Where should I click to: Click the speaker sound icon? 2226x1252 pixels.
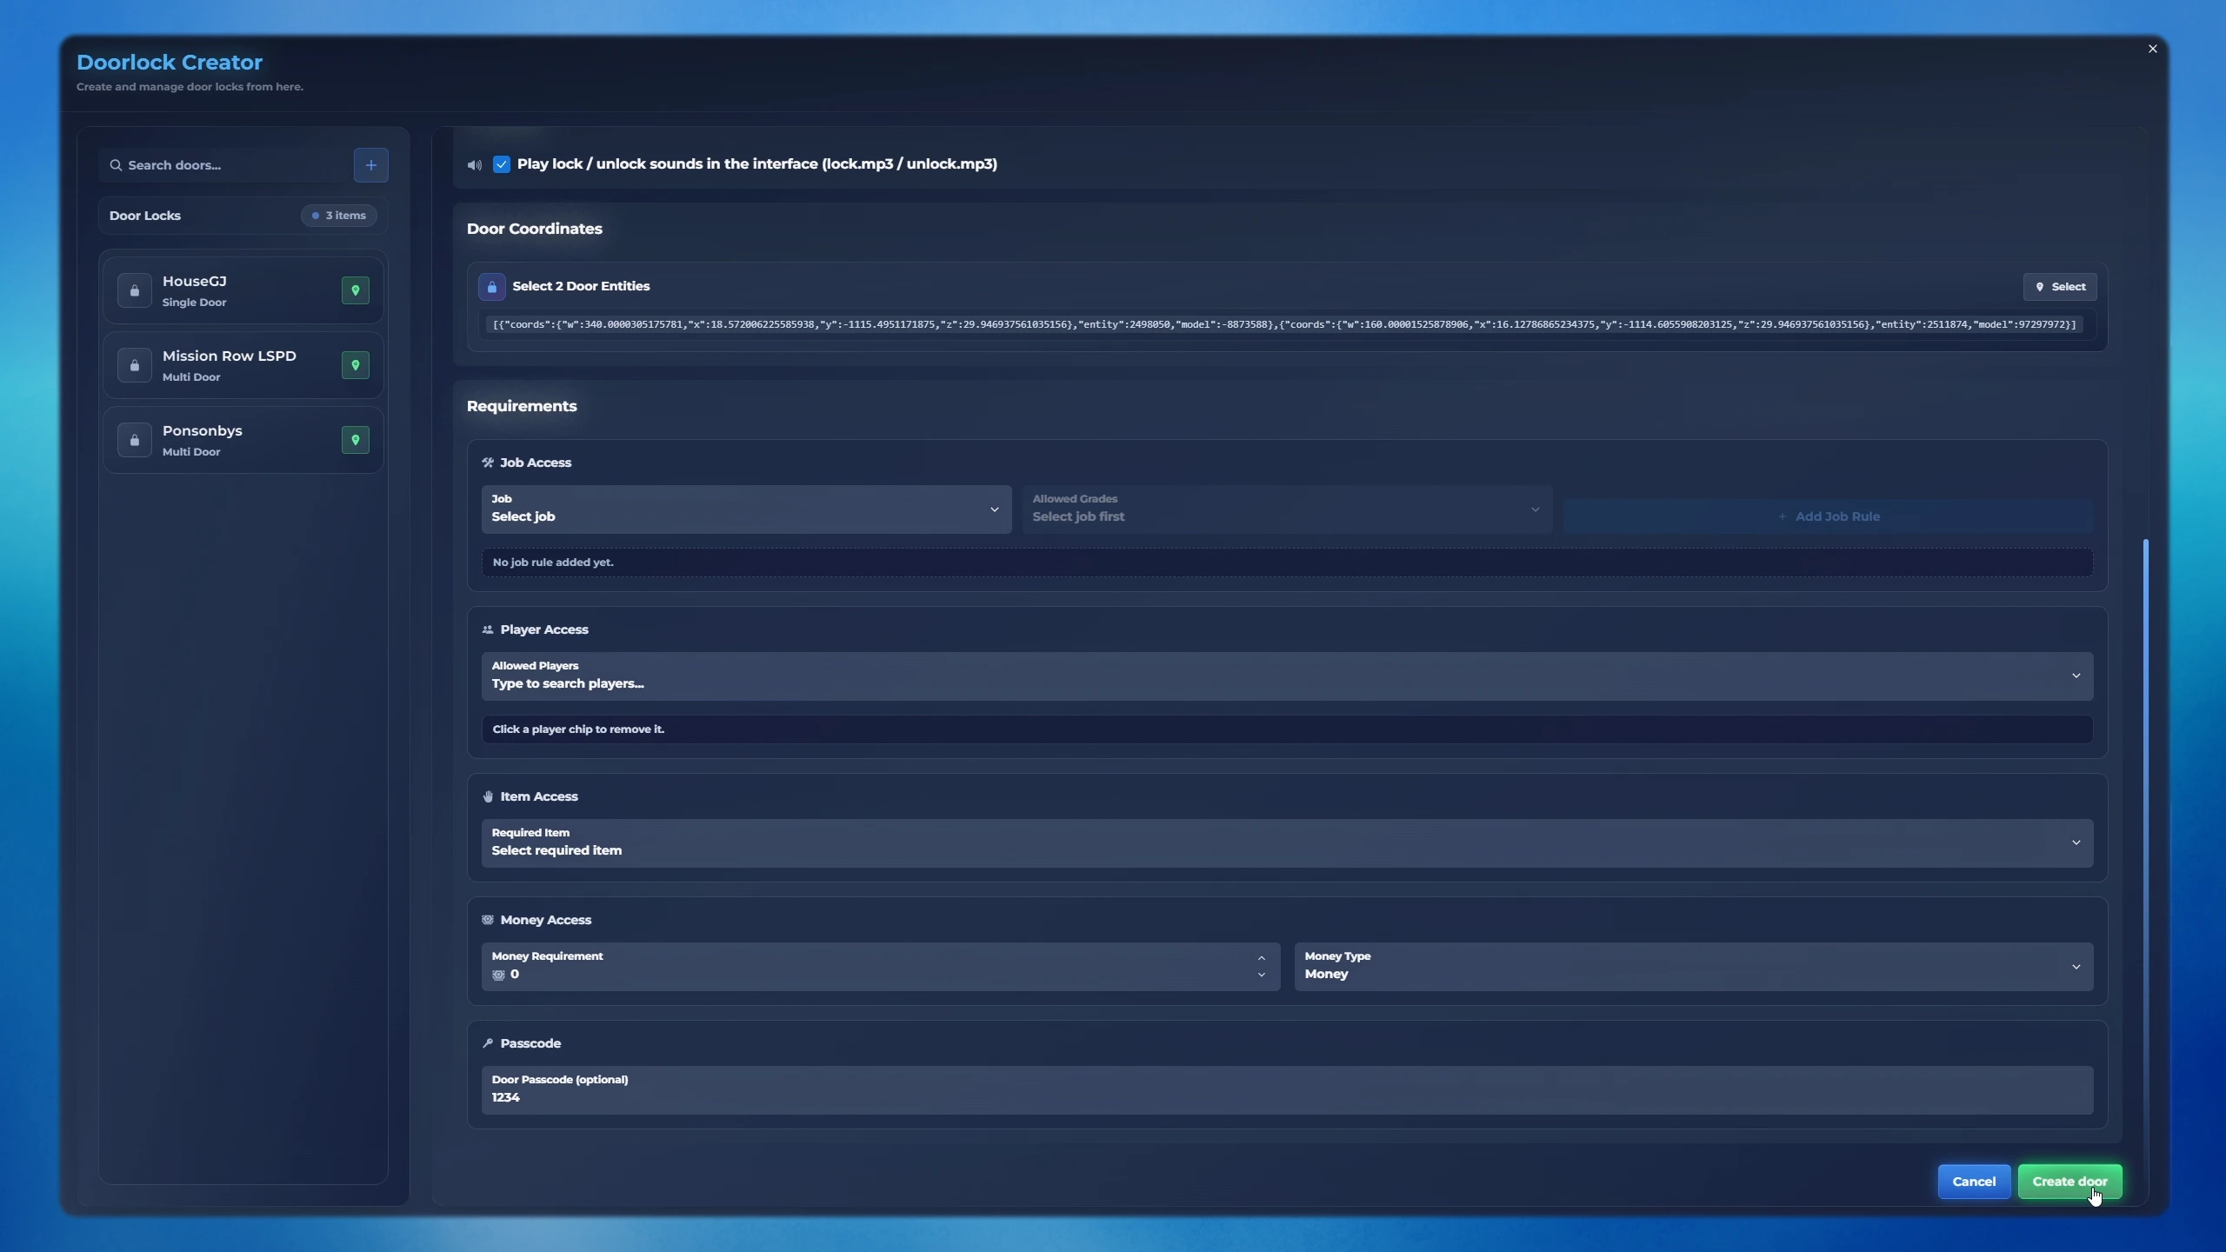coord(474,164)
